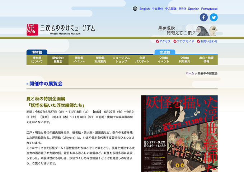This screenshot has width=244, height=172.
Task: Open 交流館イベント menu item
Action: click(163, 60)
